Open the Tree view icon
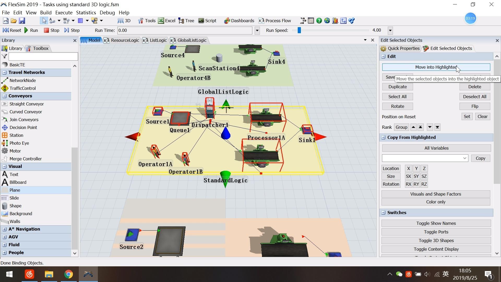Screen dimensions: 501x282 click(x=181, y=21)
